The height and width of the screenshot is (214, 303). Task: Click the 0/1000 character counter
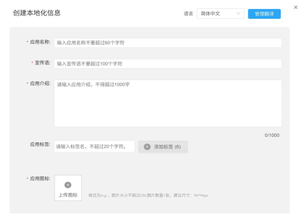tap(272, 135)
